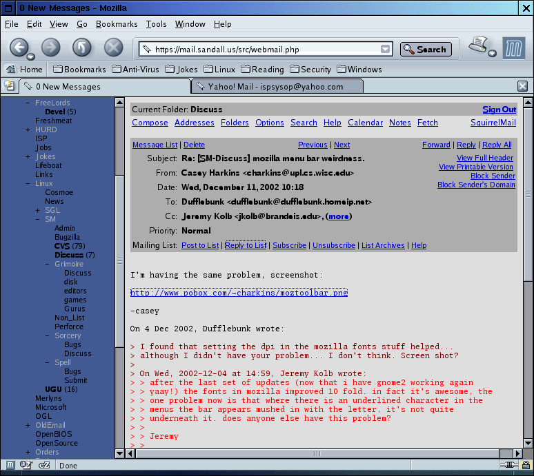
Task: Open the URL bar history dropdown arrow
Action: click(x=386, y=50)
